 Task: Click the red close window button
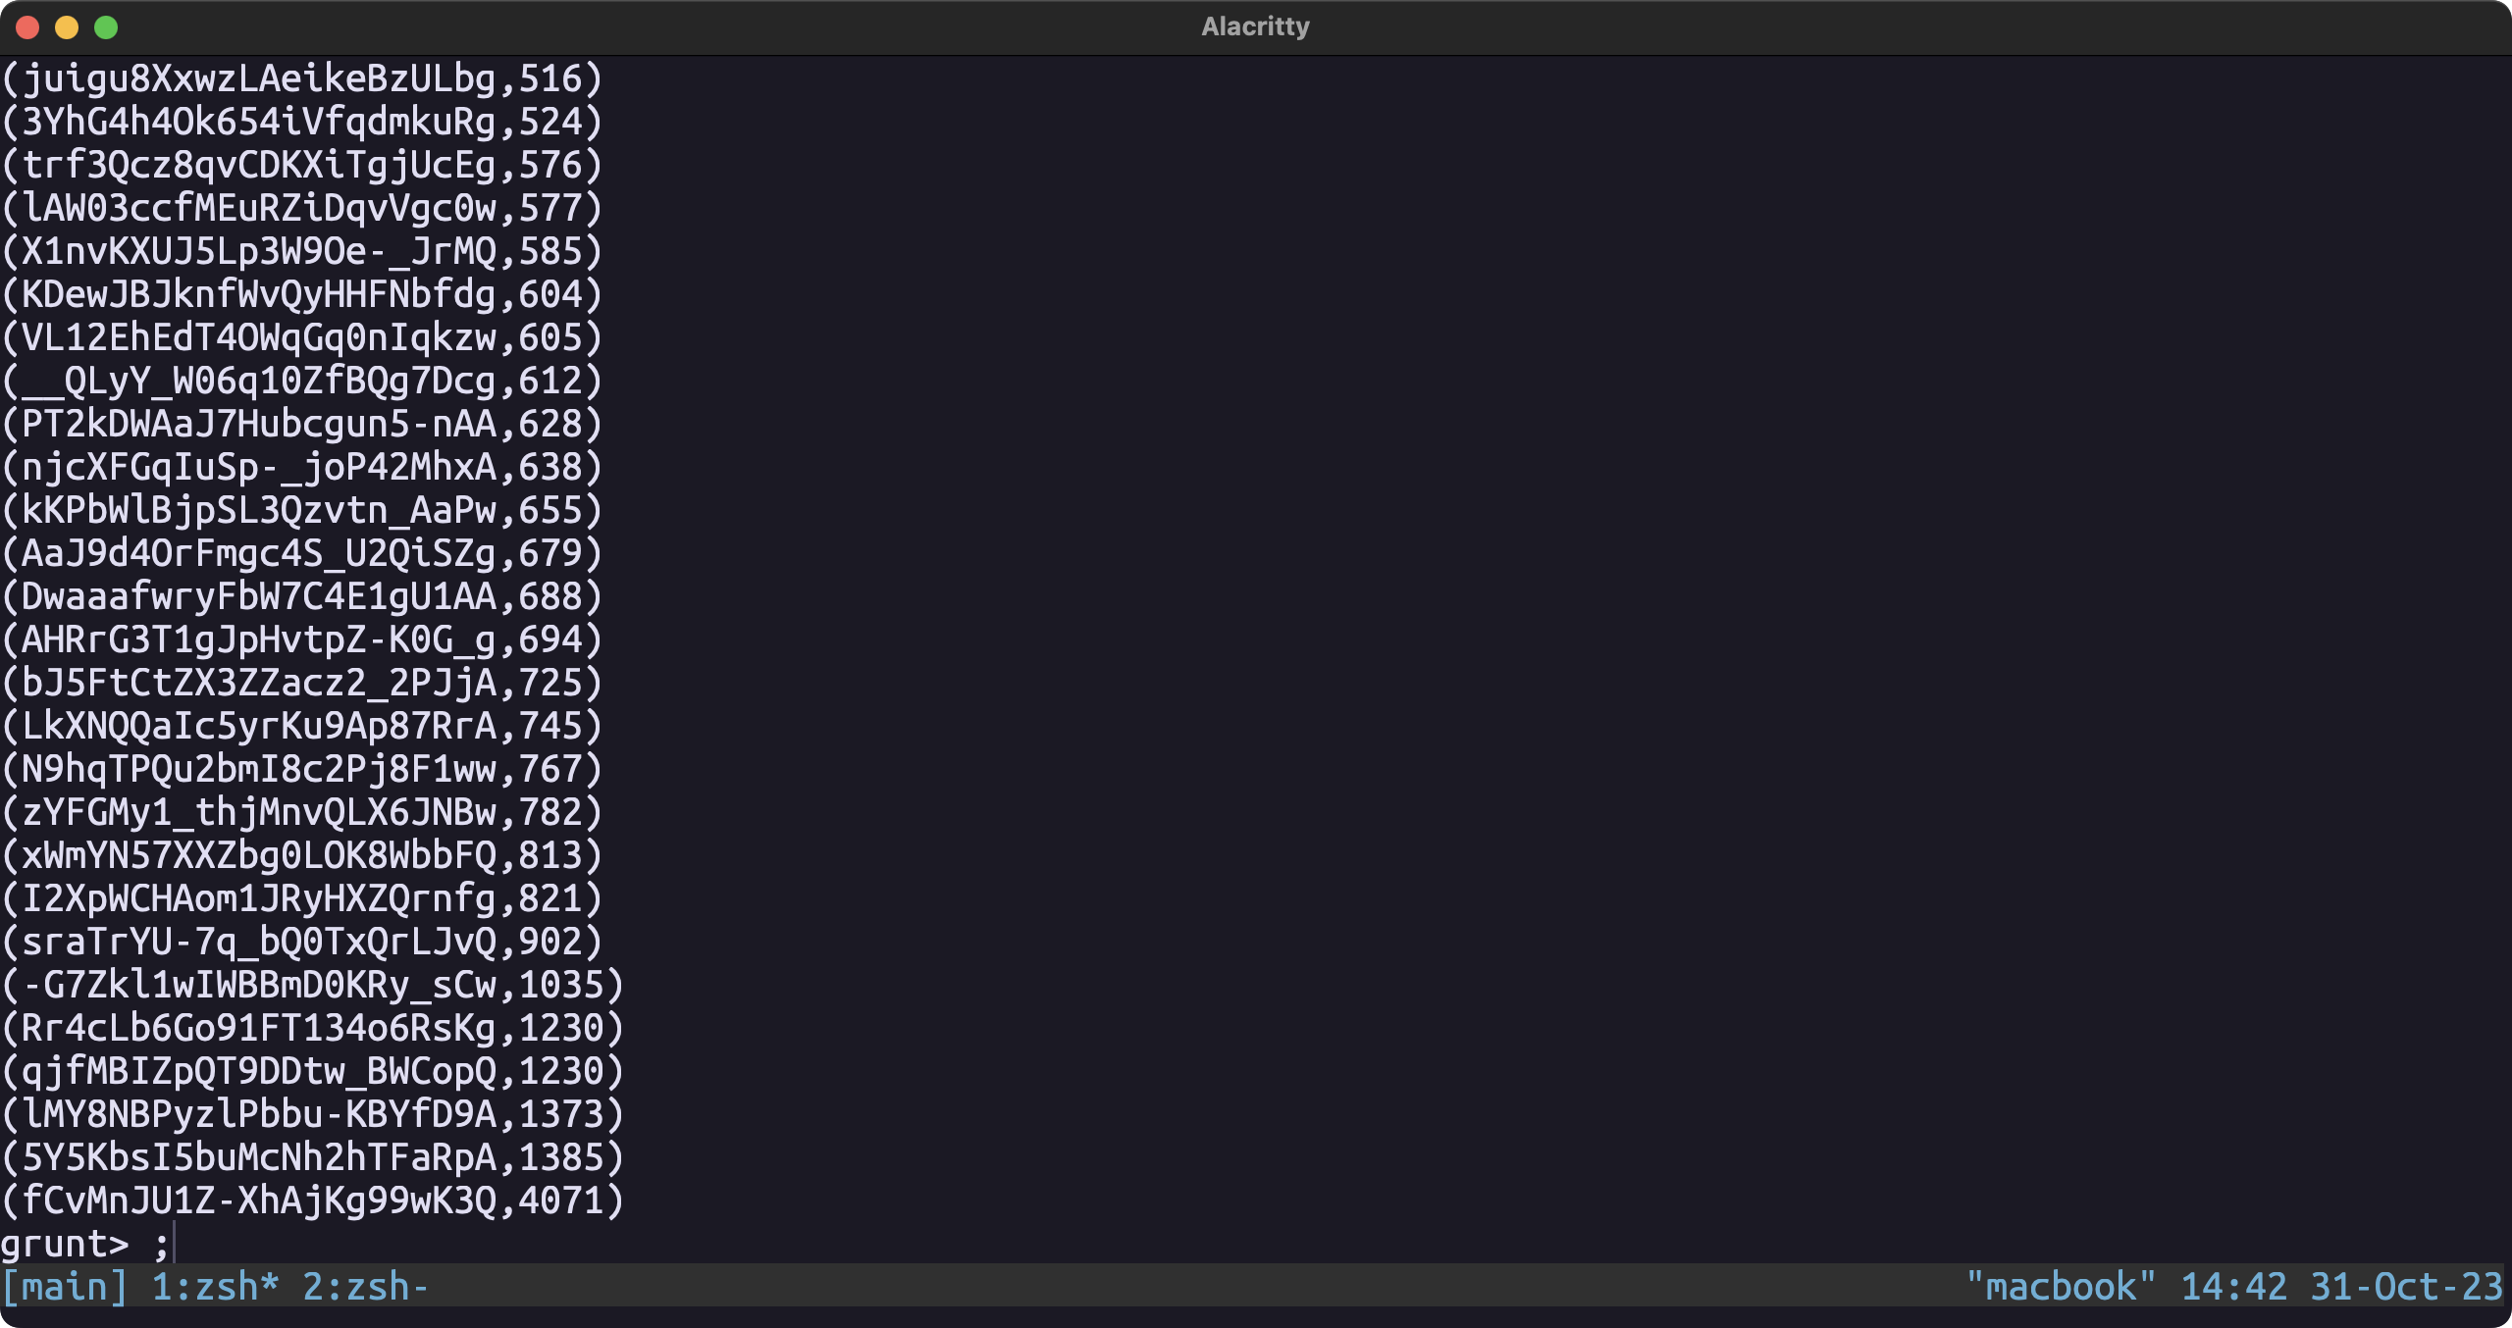(27, 27)
